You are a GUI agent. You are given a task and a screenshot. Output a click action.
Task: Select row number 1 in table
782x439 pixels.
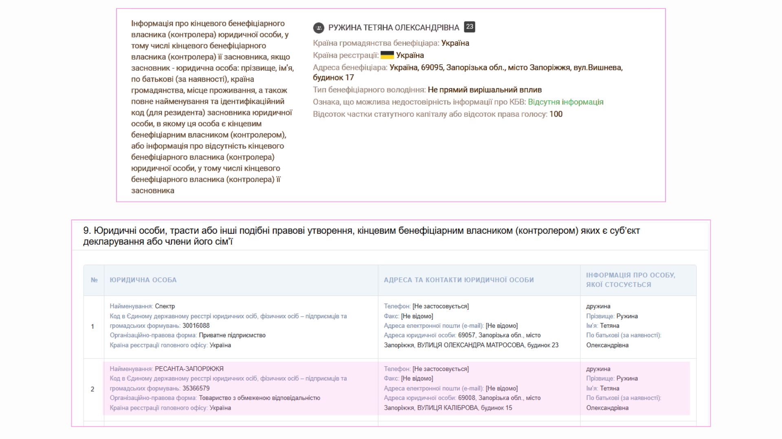(92, 326)
